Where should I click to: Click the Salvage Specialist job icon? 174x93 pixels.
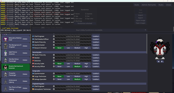click(x=33, y=79)
